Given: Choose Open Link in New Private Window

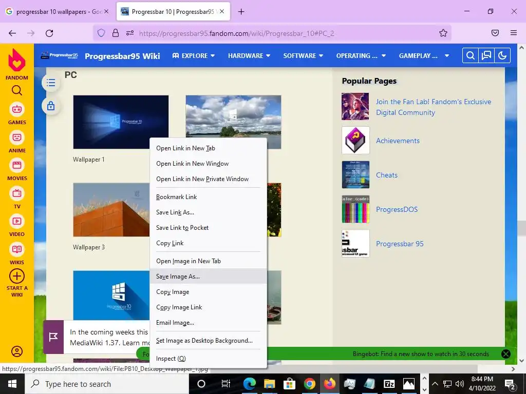Looking at the screenshot, I should click(209, 179).
